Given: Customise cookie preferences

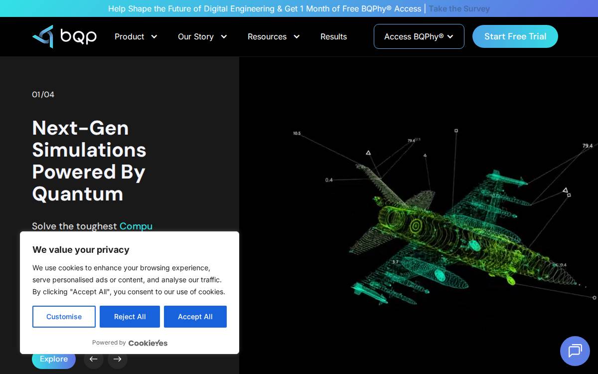Looking at the screenshot, I should pyautogui.click(x=64, y=317).
